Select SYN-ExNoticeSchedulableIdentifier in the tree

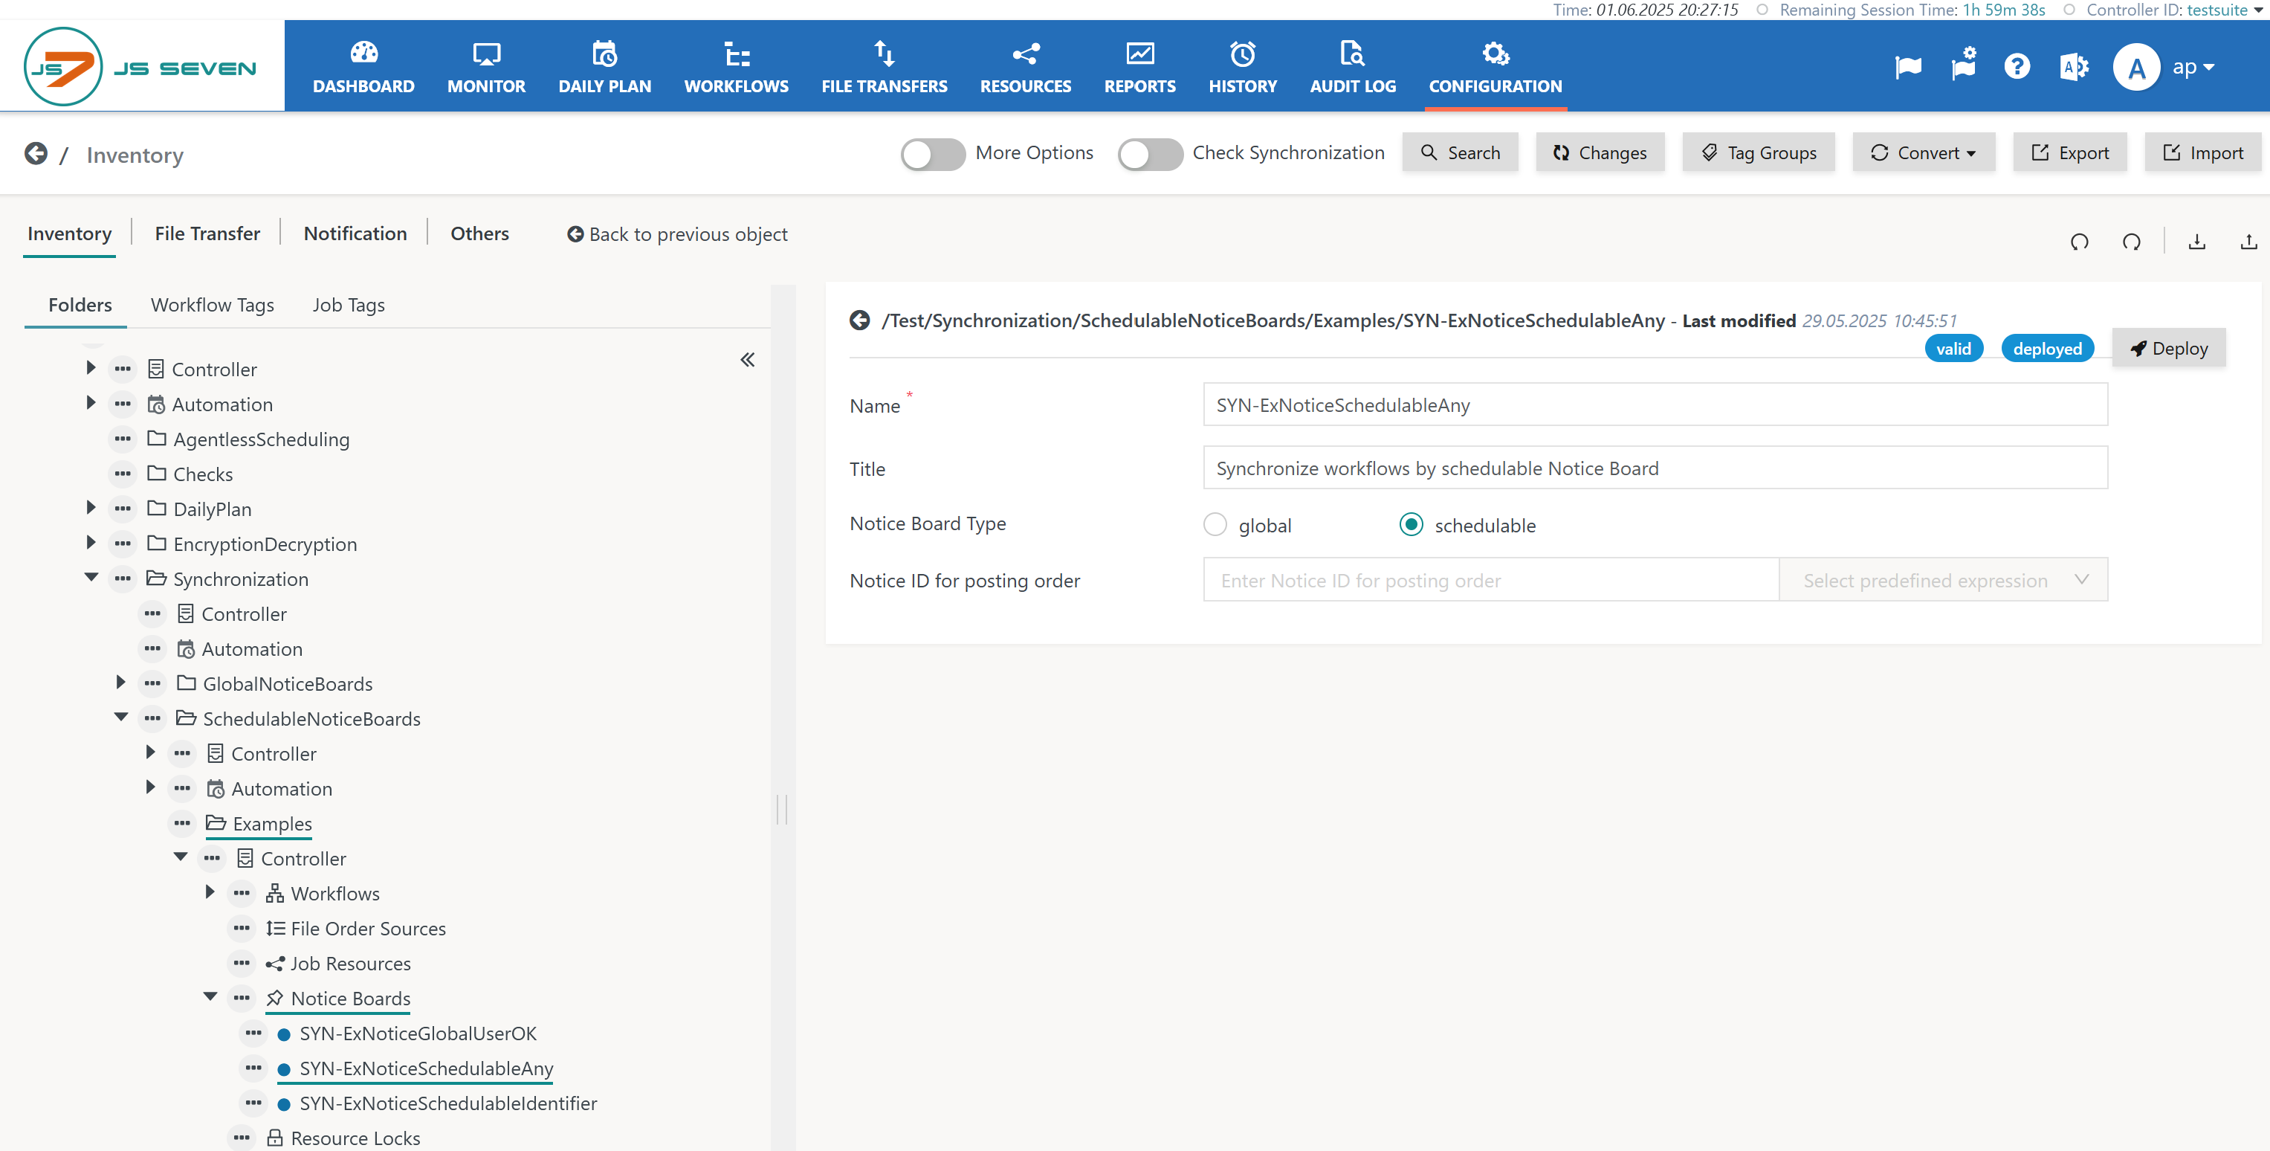447,1103
